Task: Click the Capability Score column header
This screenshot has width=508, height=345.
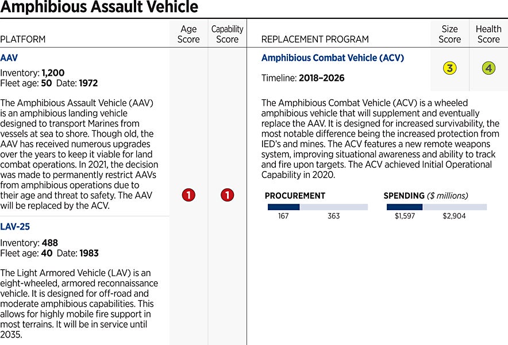Action: tap(227, 34)
